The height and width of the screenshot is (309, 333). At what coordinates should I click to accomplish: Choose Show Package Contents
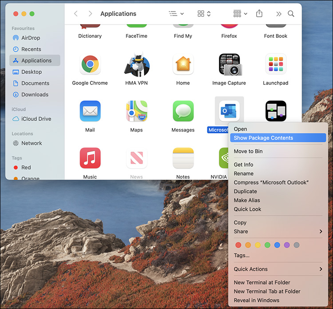pyautogui.click(x=278, y=138)
